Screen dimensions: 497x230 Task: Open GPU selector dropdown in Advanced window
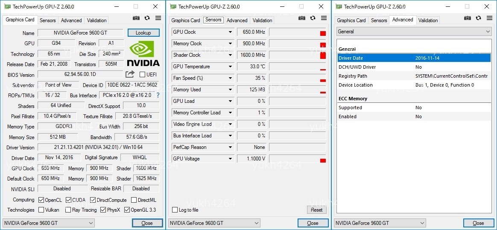(x=380, y=223)
